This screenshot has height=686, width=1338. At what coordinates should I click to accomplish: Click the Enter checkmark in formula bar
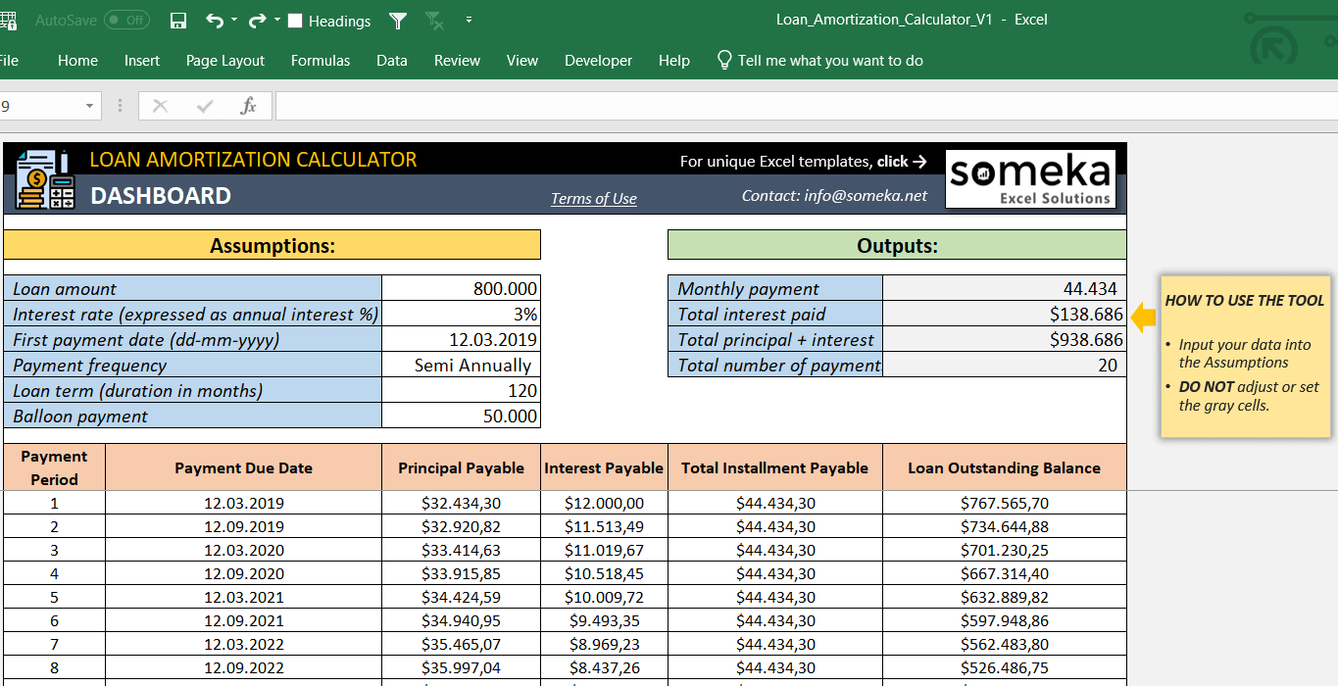[x=205, y=106]
